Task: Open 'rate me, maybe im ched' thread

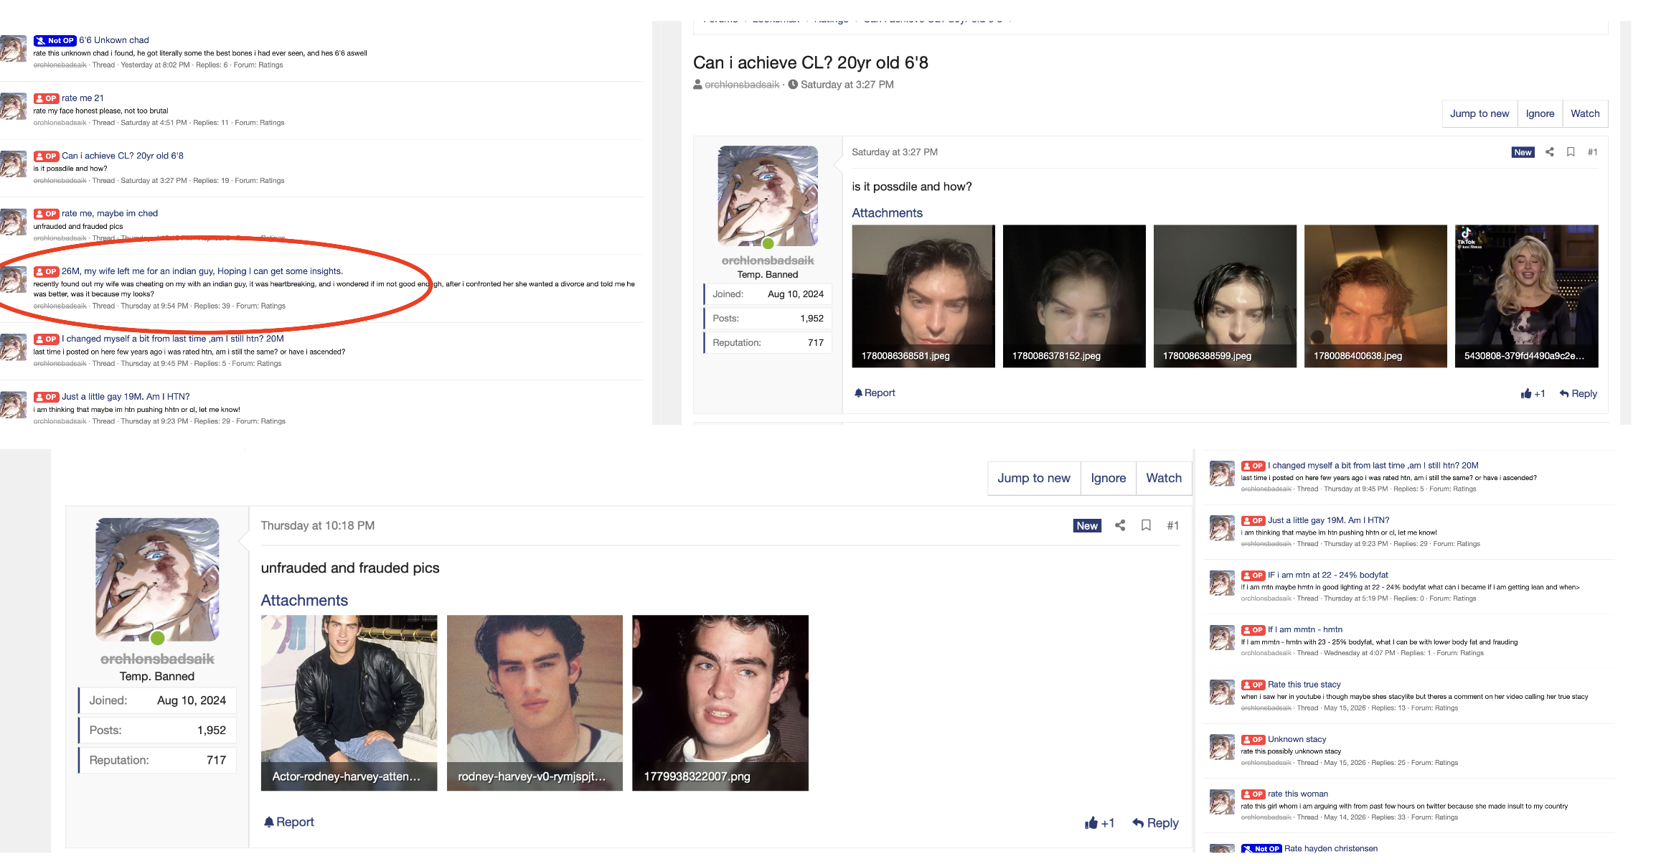Action: tap(110, 214)
